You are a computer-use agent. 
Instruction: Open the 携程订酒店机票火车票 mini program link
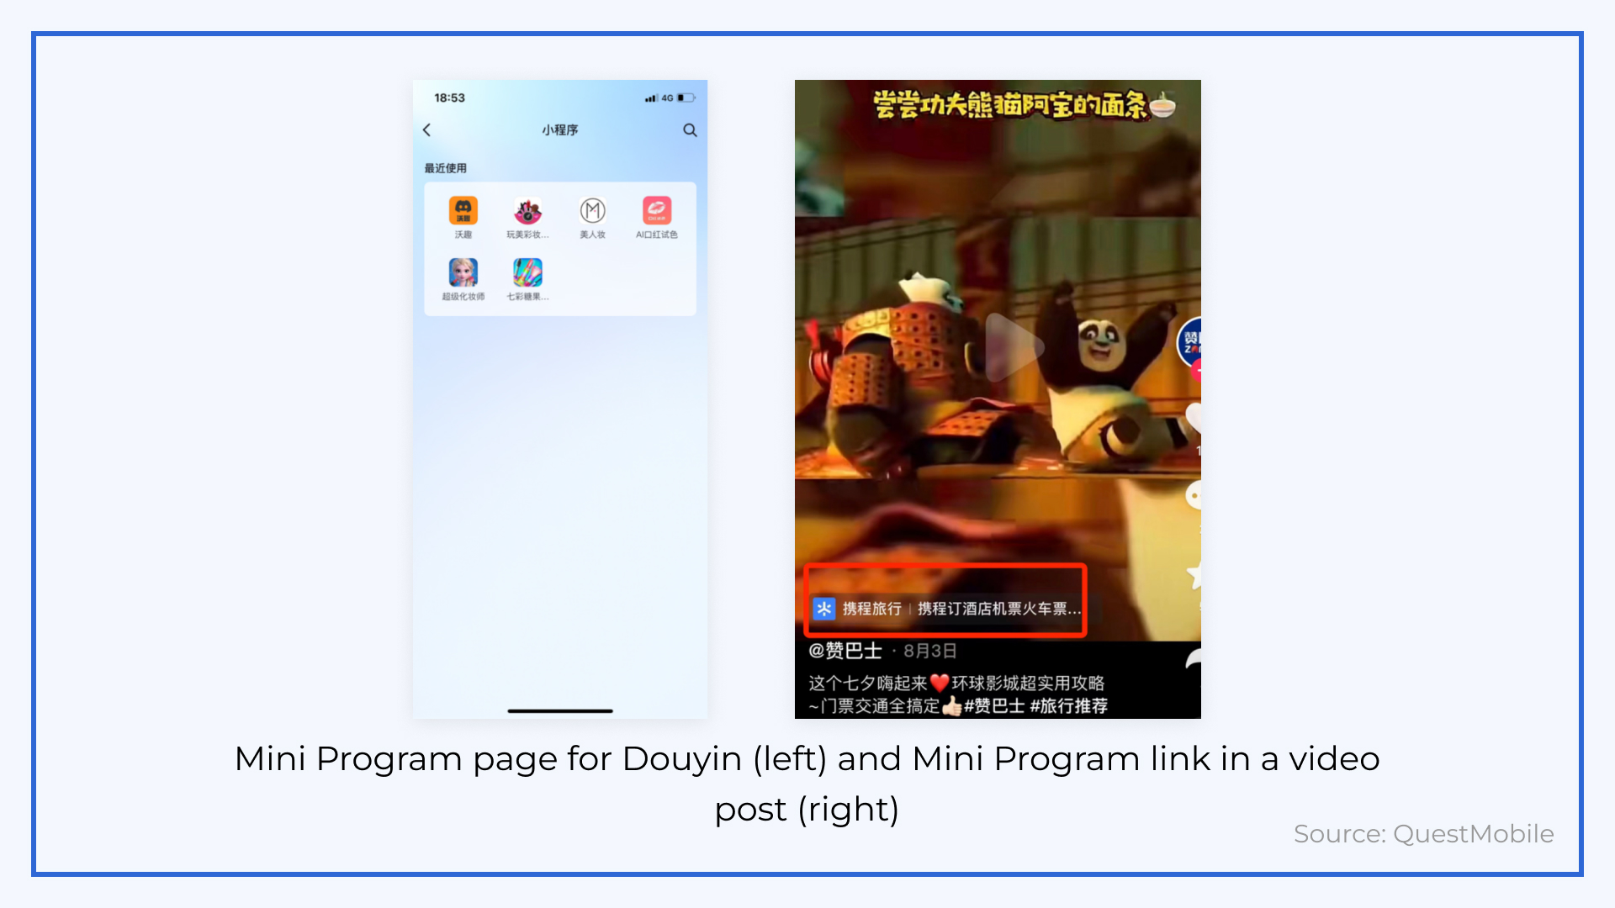[998, 608]
